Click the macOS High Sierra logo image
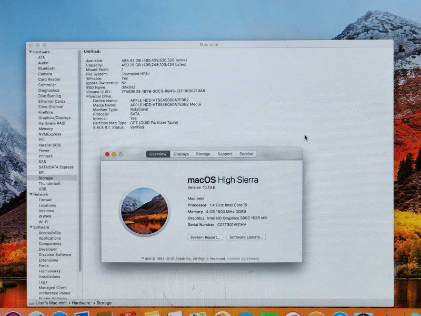The image size is (421, 316). [144, 211]
